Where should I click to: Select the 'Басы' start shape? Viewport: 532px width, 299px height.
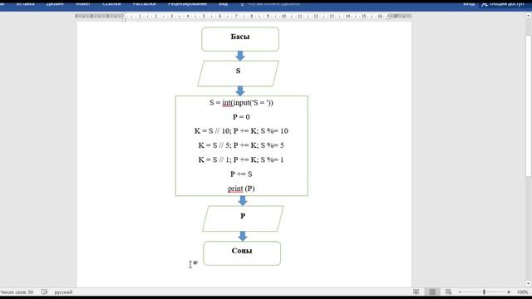240,39
